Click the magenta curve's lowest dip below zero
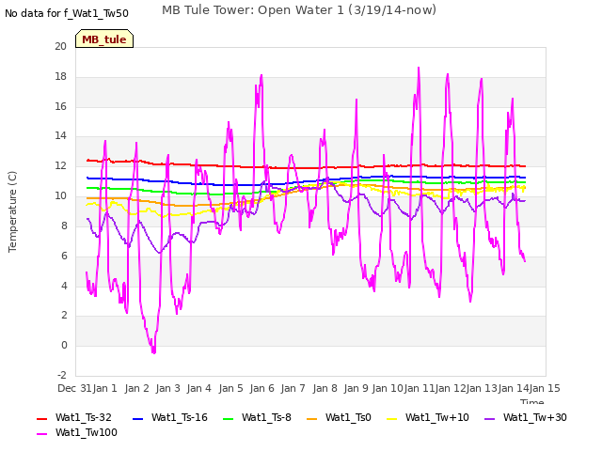 [x=153, y=351]
